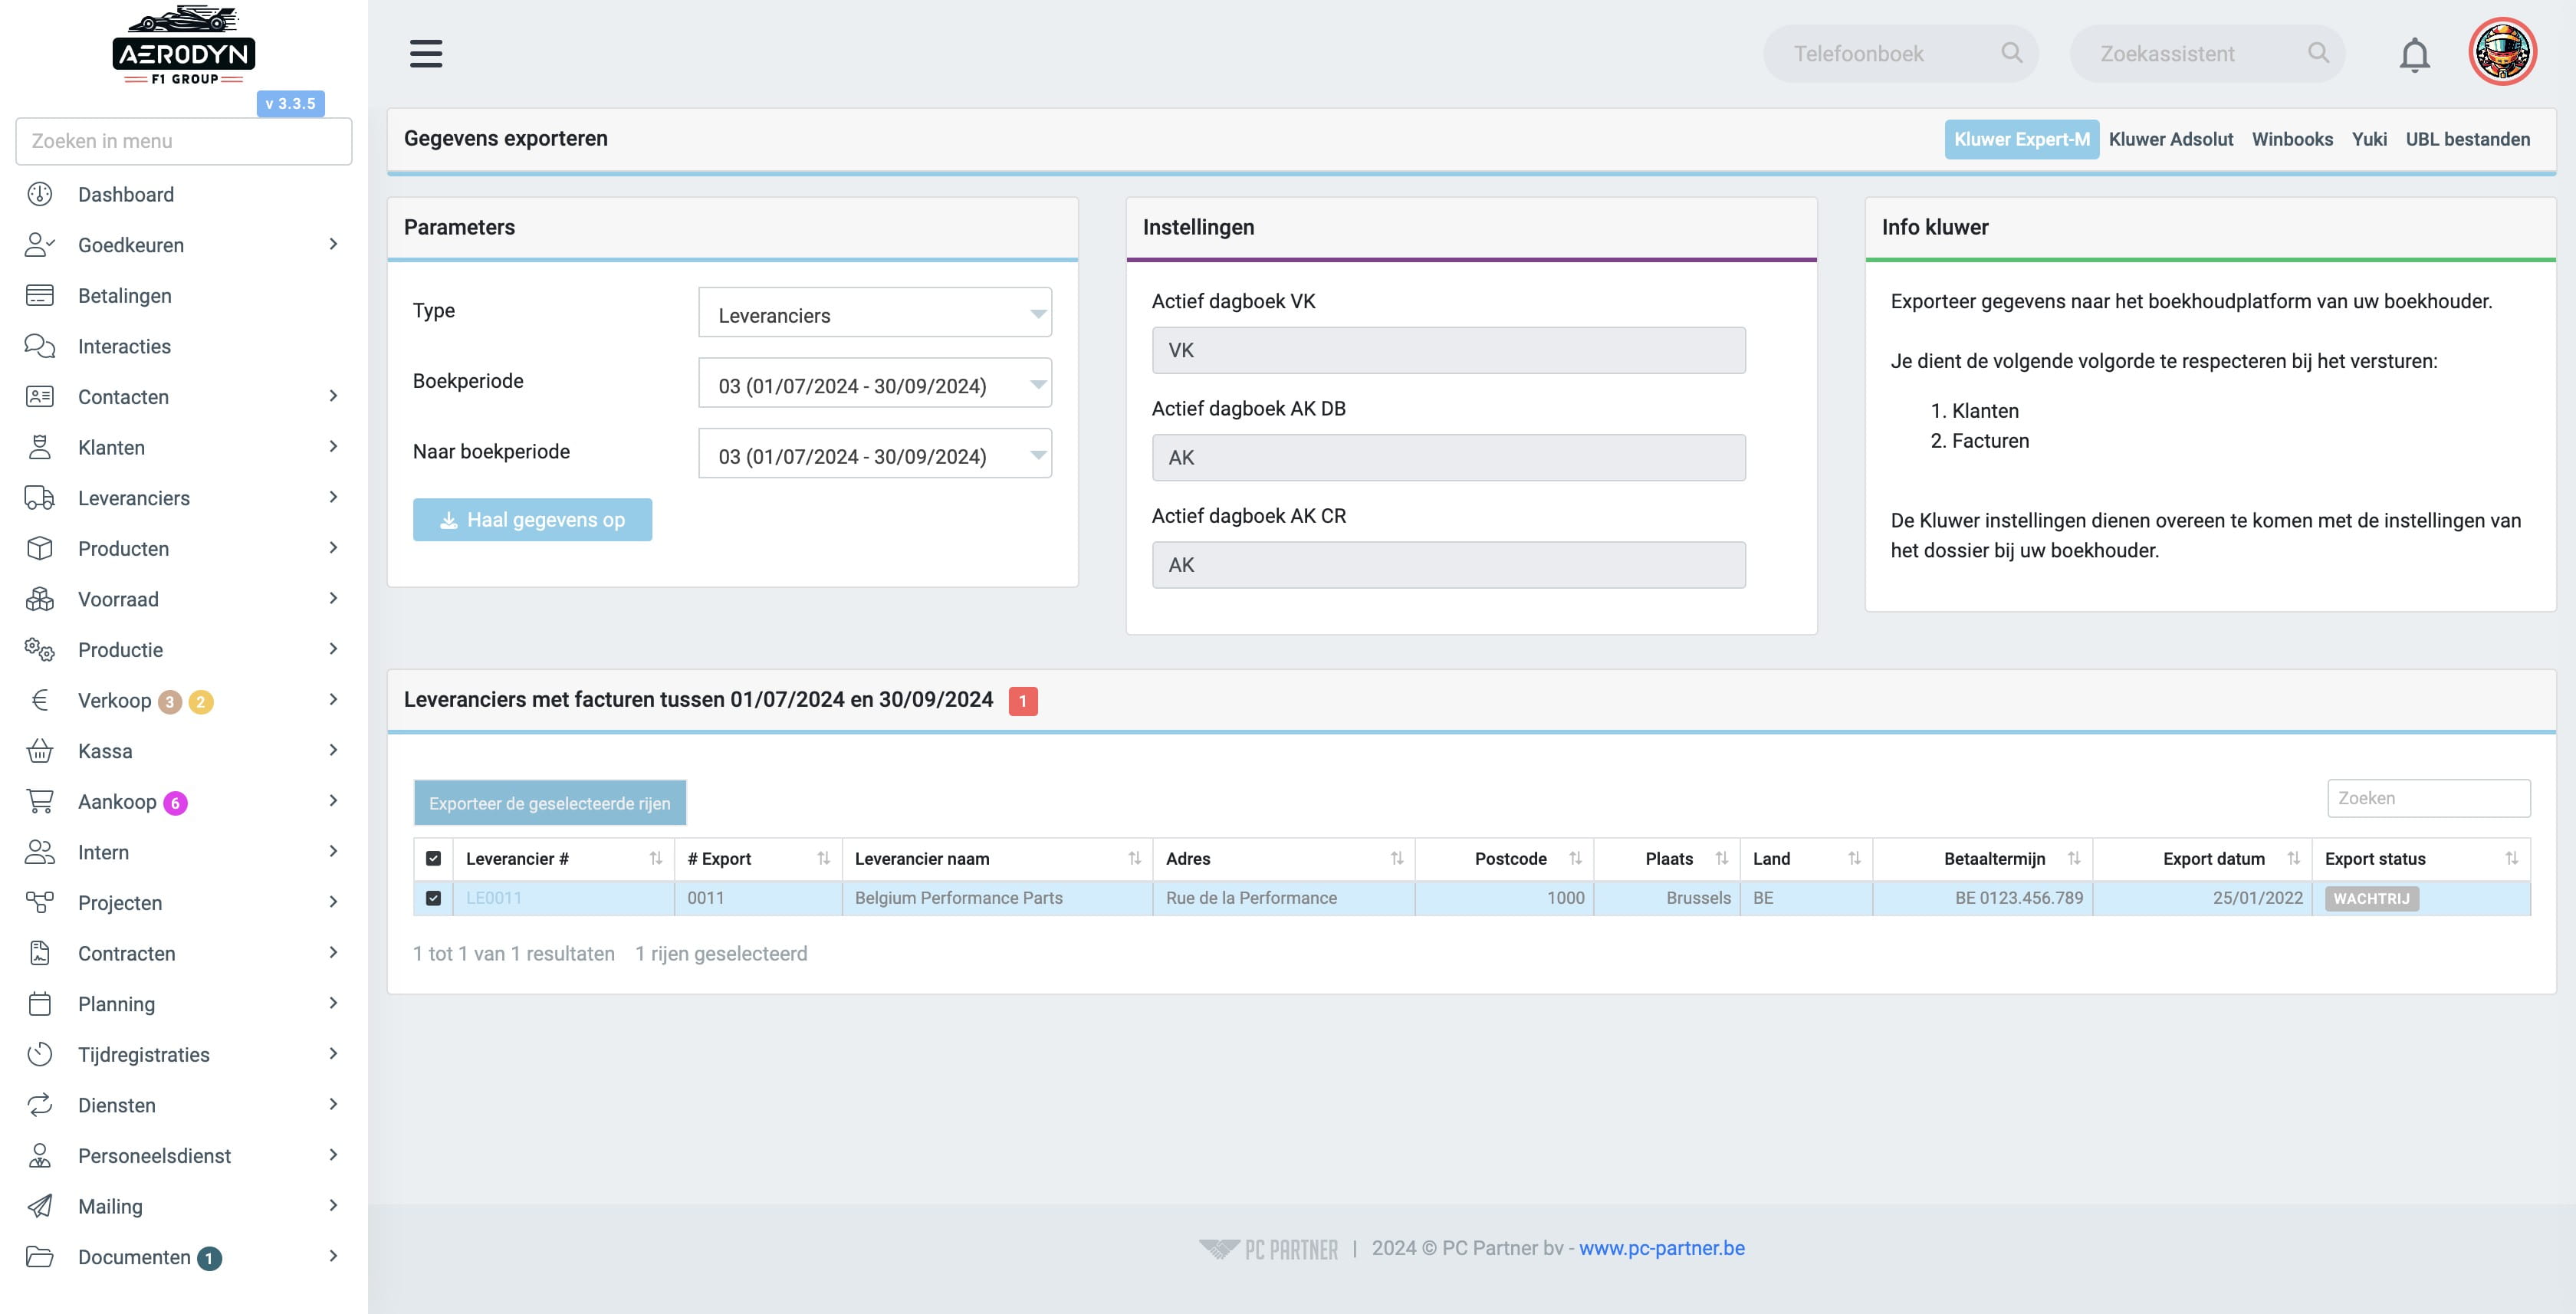Image resolution: width=2576 pixels, height=1314 pixels.
Task: Click the Aerodyn F1 Group logo
Action: [x=184, y=46]
